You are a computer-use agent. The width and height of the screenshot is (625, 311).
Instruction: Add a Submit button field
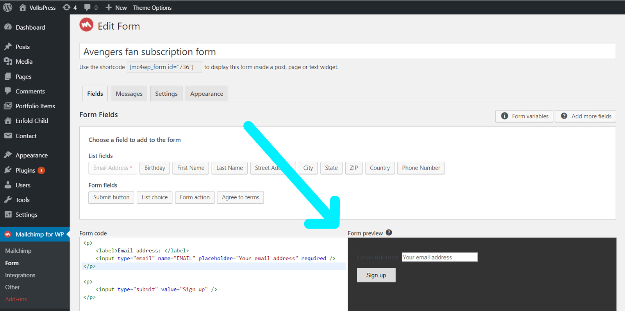pyautogui.click(x=111, y=197)
